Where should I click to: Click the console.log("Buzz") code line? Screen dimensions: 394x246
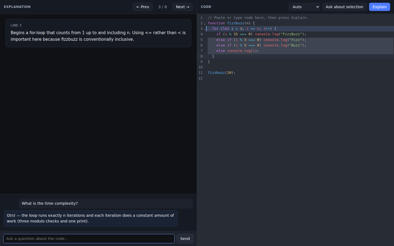pyautogui.click(x=261, y=45)
